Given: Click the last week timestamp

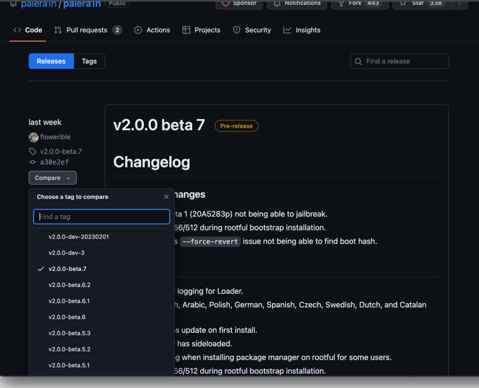Looking at the screenshot, I should [x=45, y=122].
